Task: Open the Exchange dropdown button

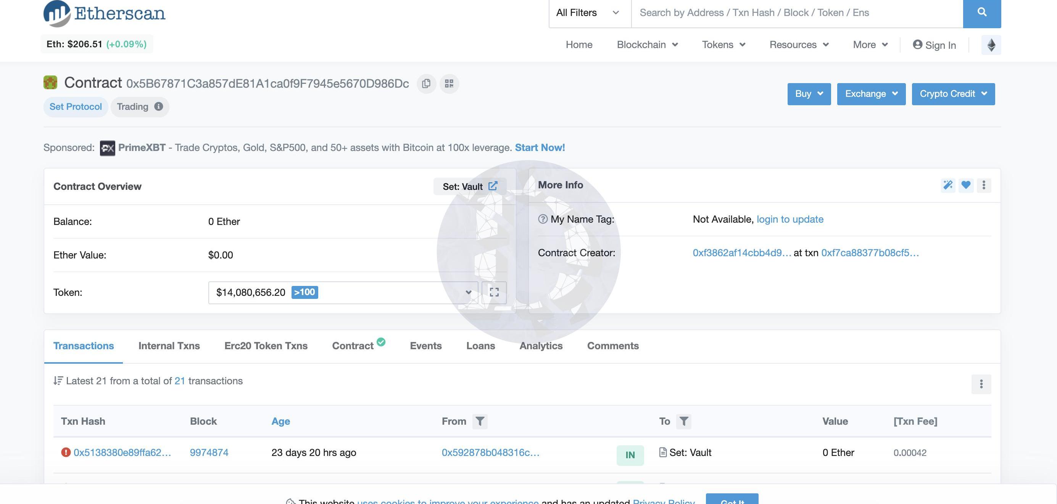Action: point(871,94)
